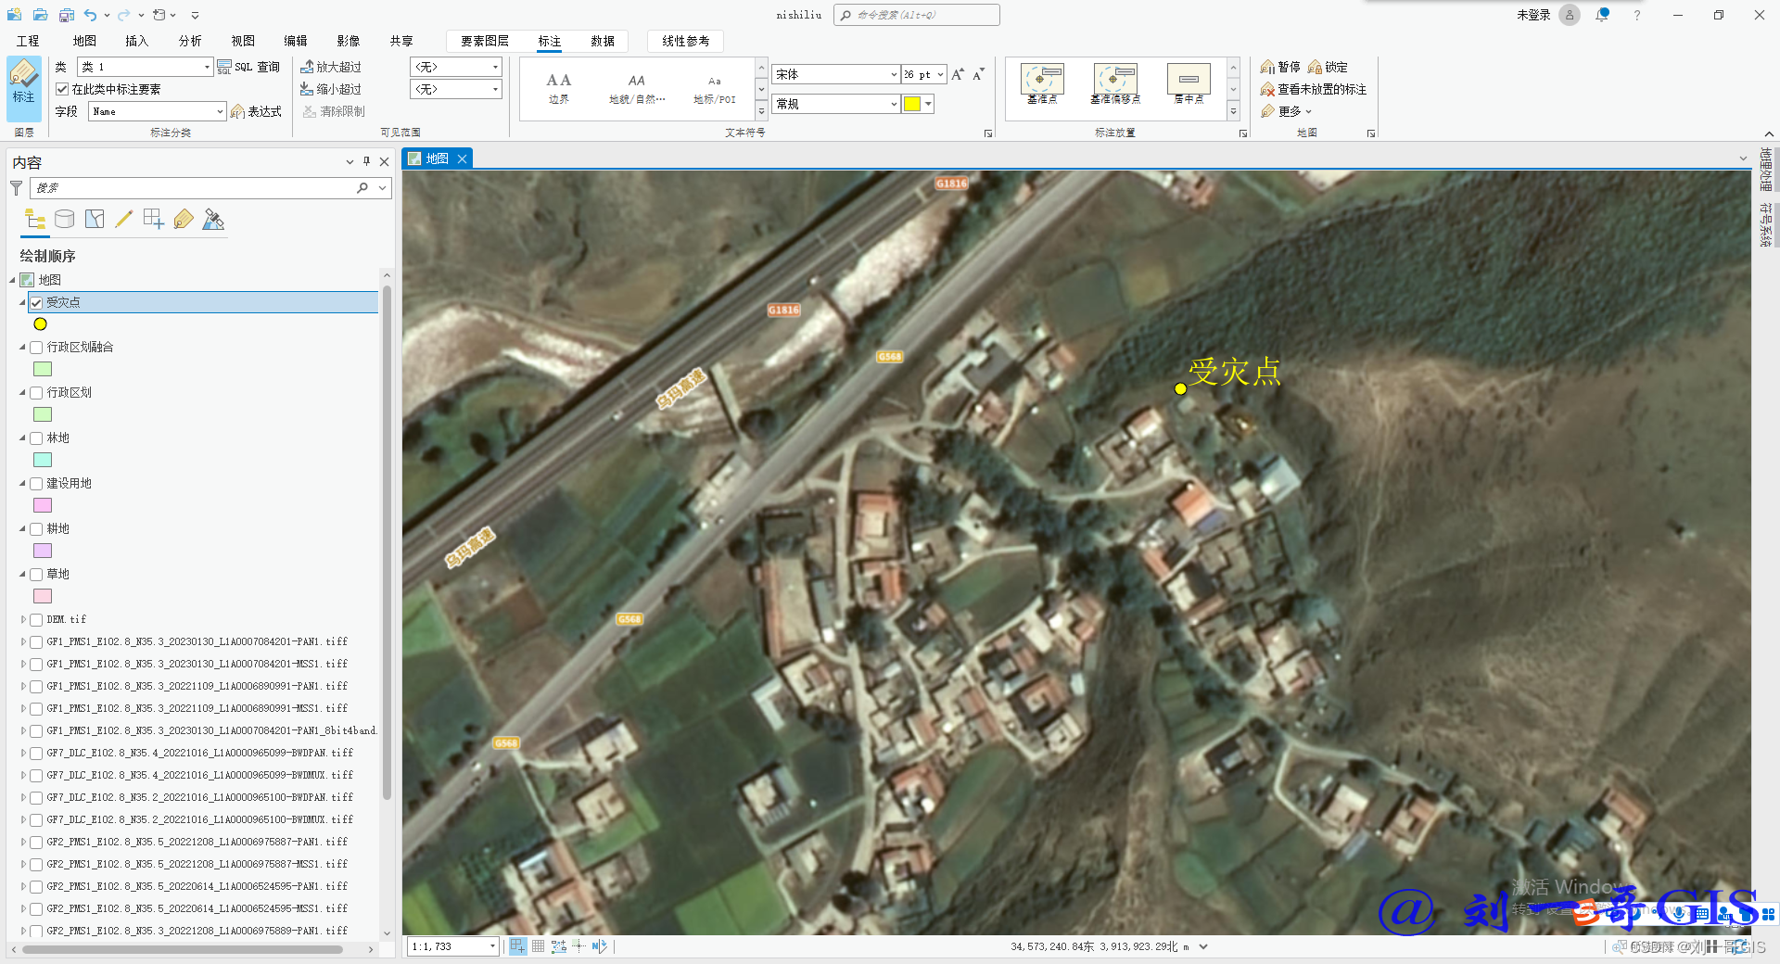
Task: Choose the 基准偏移点 label placement style
Action: (1115, 82)
